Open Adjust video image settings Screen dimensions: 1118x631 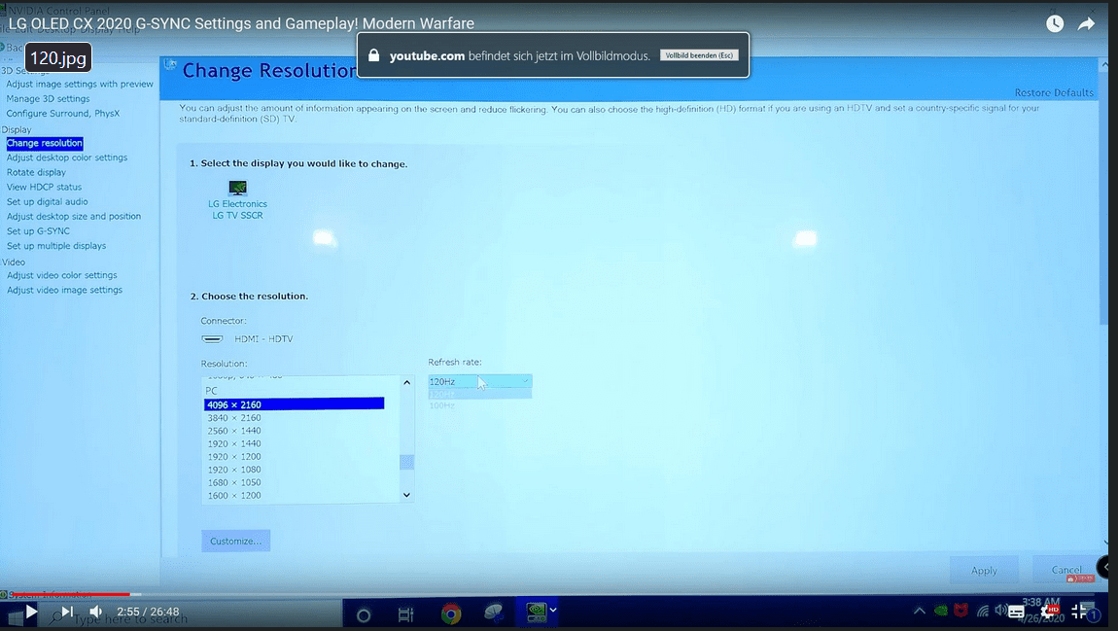[64, 290]
